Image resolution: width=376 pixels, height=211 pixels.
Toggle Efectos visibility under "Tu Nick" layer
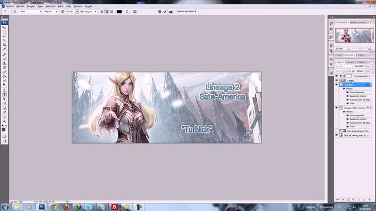click(344, 89)
